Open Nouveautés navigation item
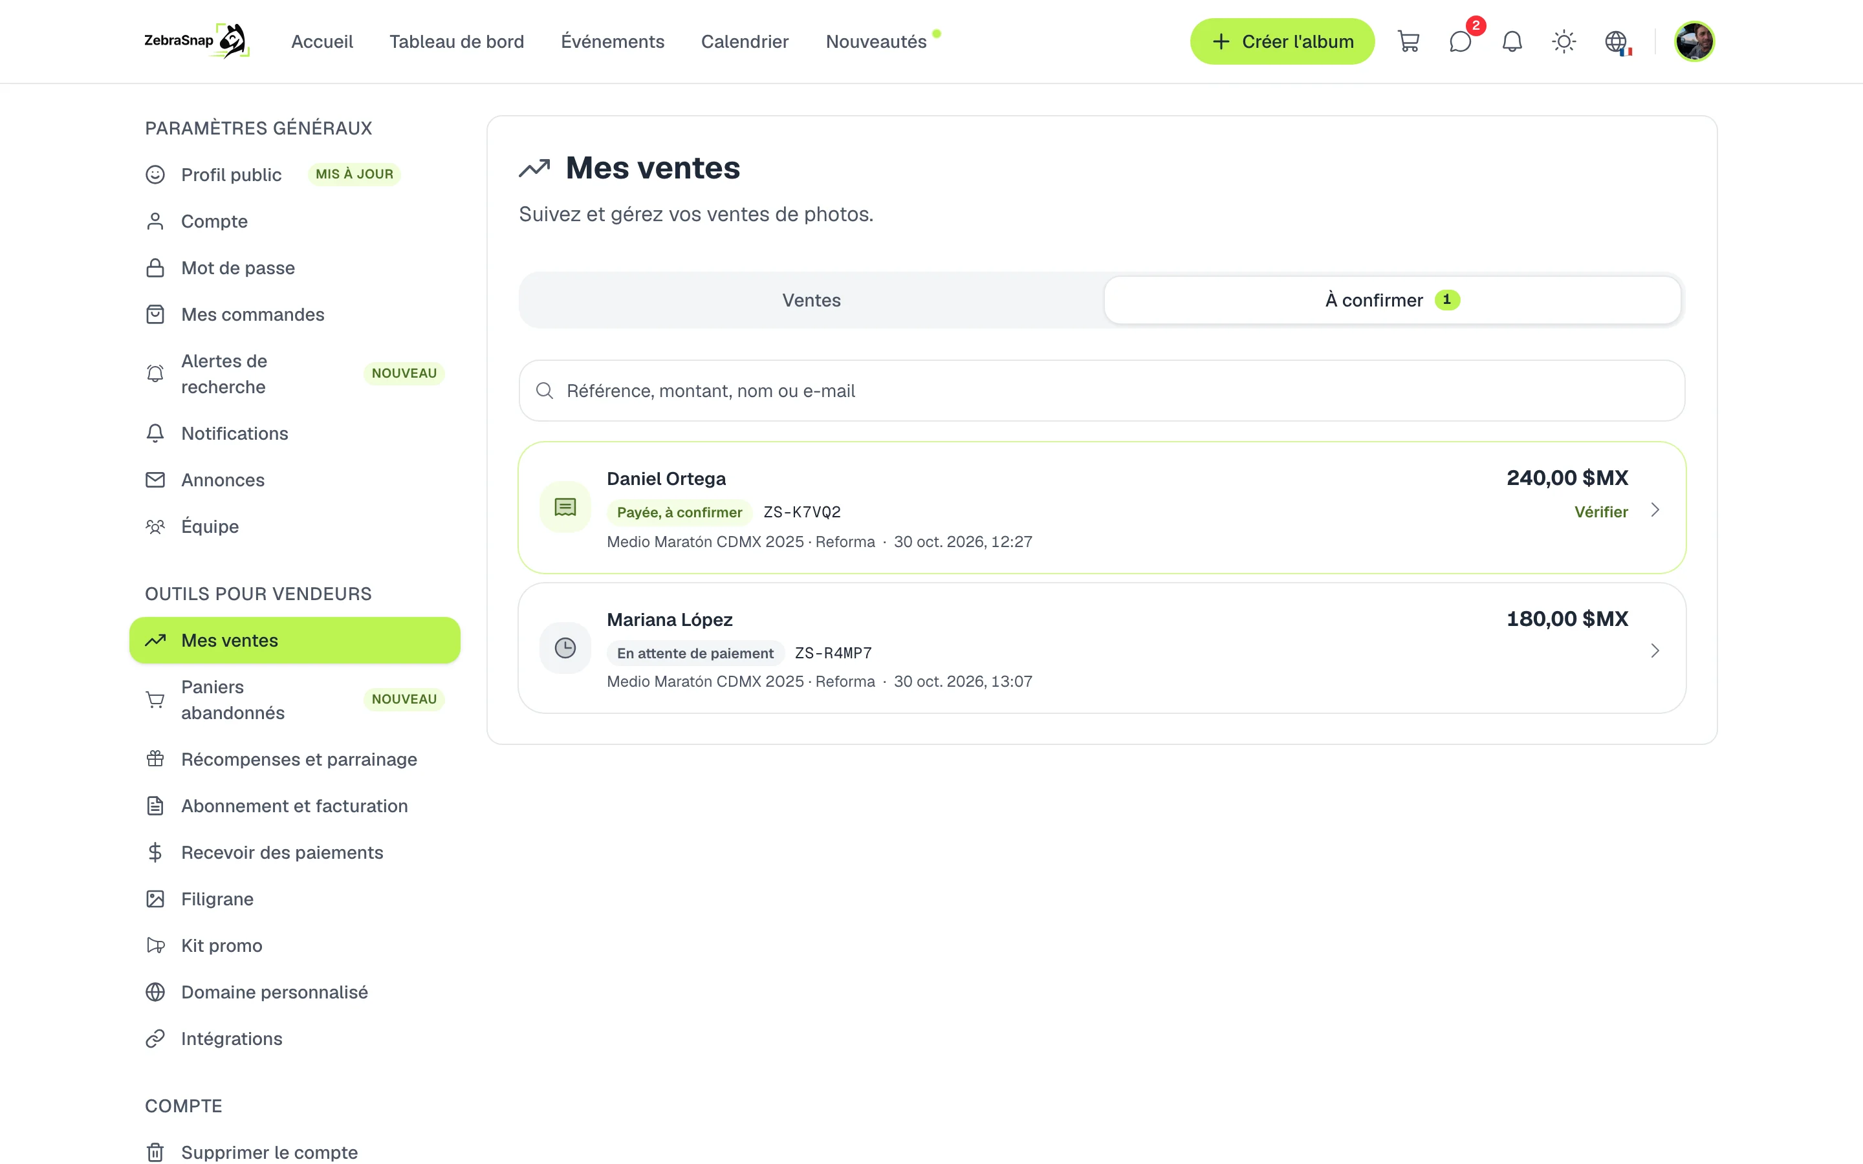Image resolution: width=1863 pixels, height=1164 pixels. 876,41
